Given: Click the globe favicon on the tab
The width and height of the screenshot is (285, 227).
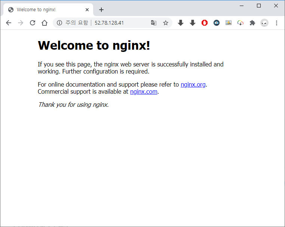Looking at the screenshot, I should coord(11,10).
